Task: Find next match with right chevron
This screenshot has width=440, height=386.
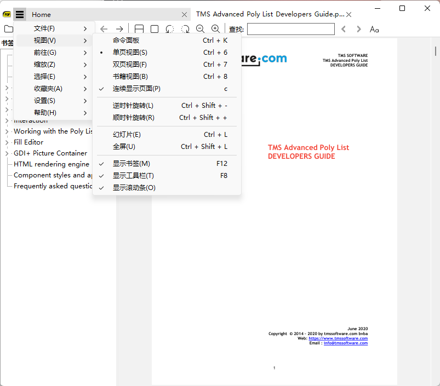Action: [358, 29]
